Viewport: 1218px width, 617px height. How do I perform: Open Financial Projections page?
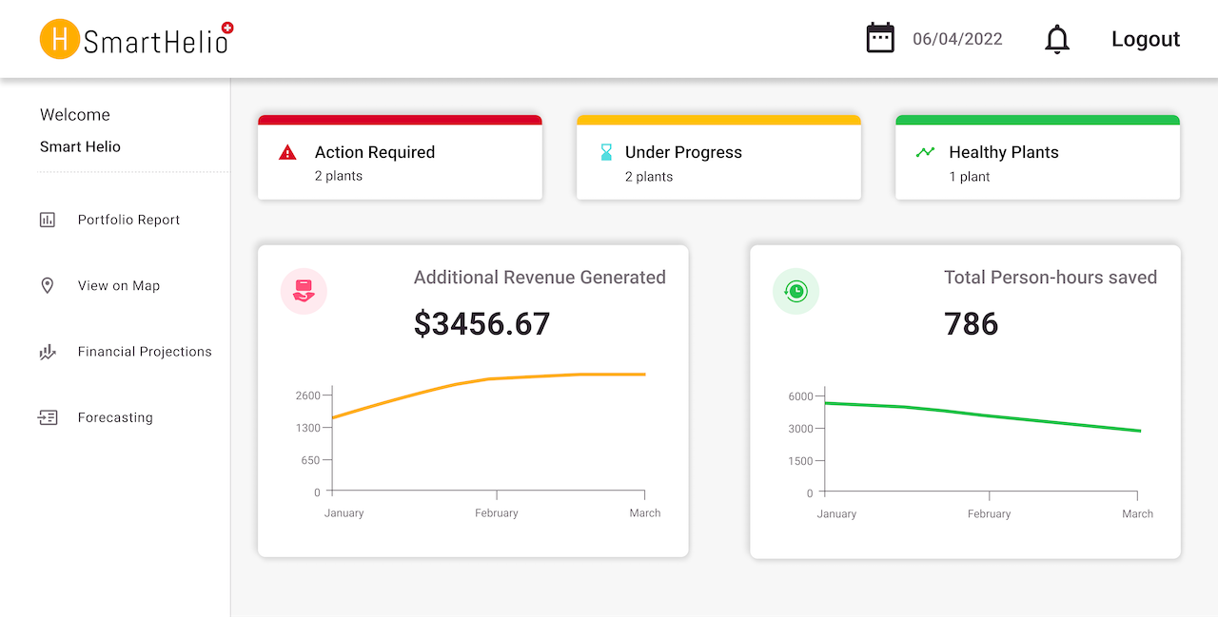point(145,352)
